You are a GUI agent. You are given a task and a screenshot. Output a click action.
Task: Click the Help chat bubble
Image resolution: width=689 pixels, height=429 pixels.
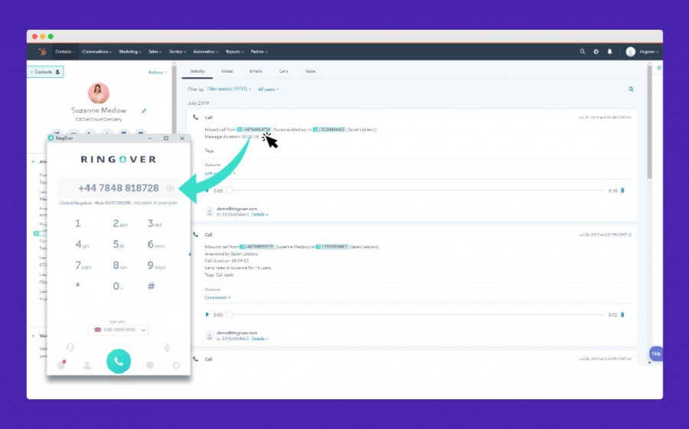(656, 353)
